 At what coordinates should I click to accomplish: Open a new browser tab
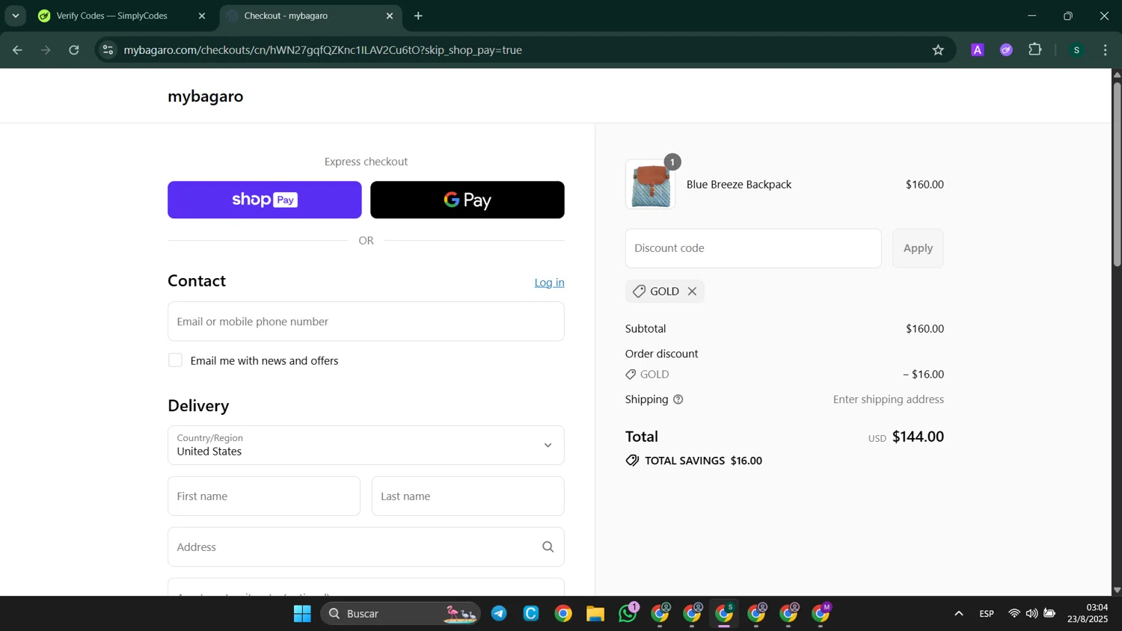pyautogui.click(x=418, y=16)
